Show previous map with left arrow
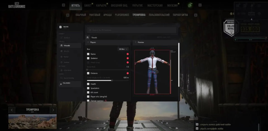268x131 pixels. pyautogui.click(x=12, y=110)
